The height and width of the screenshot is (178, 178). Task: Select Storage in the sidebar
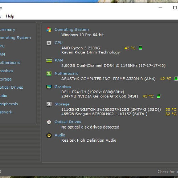(x=6, y=79)
